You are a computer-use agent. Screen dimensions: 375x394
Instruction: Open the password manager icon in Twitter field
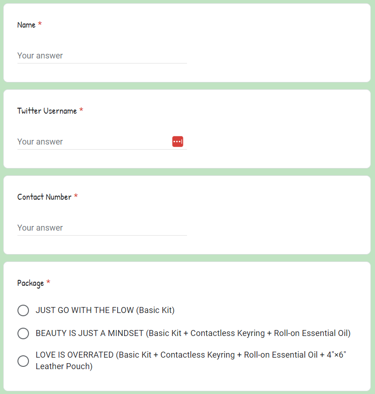(177, 141)
